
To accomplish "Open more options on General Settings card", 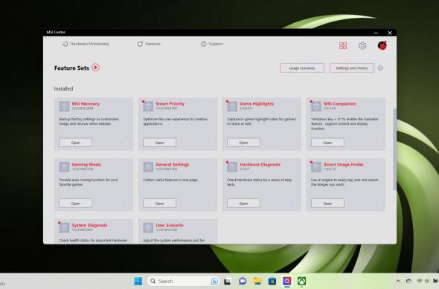I will 211,204.
